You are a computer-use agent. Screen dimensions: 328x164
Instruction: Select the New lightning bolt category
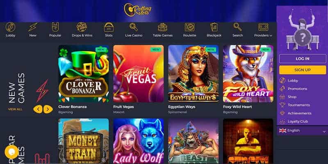pos(33,27)
